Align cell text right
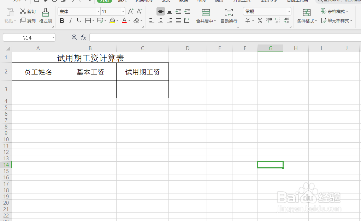361x221 pixels. click(170, 21)
